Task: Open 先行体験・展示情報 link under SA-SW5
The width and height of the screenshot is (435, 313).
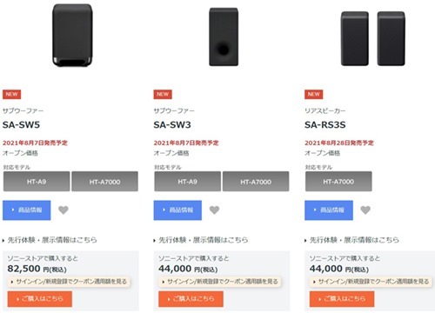Action: (x=50, y=240)
